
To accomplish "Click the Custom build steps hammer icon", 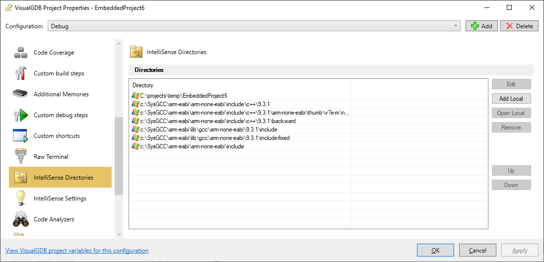I will (20, 73).
